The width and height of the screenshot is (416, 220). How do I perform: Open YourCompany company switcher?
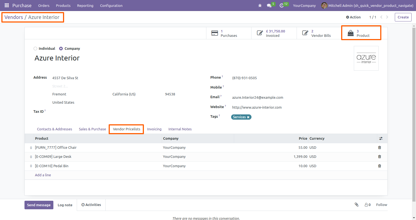click(304, 5)
